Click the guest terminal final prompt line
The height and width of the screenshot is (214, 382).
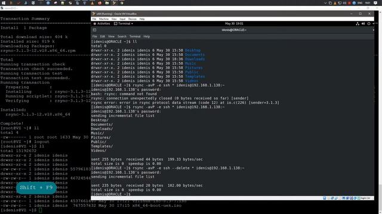pos(111,194)
